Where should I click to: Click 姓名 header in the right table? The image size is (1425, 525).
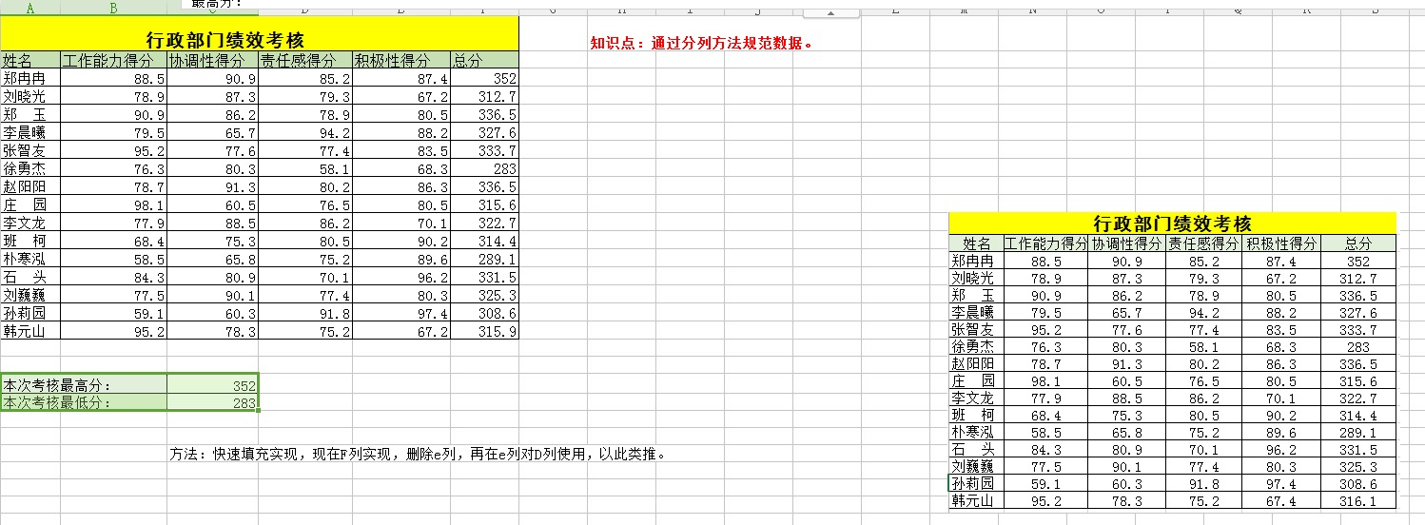pyautogui.click(x=976, y=243)
